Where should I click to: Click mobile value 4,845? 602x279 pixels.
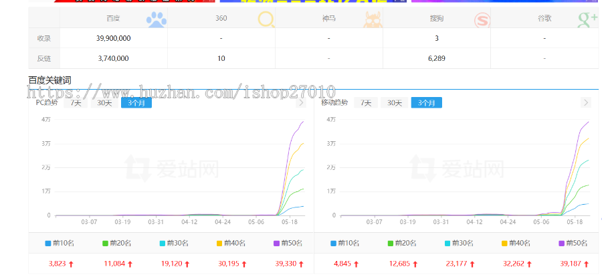coord(342,264)
